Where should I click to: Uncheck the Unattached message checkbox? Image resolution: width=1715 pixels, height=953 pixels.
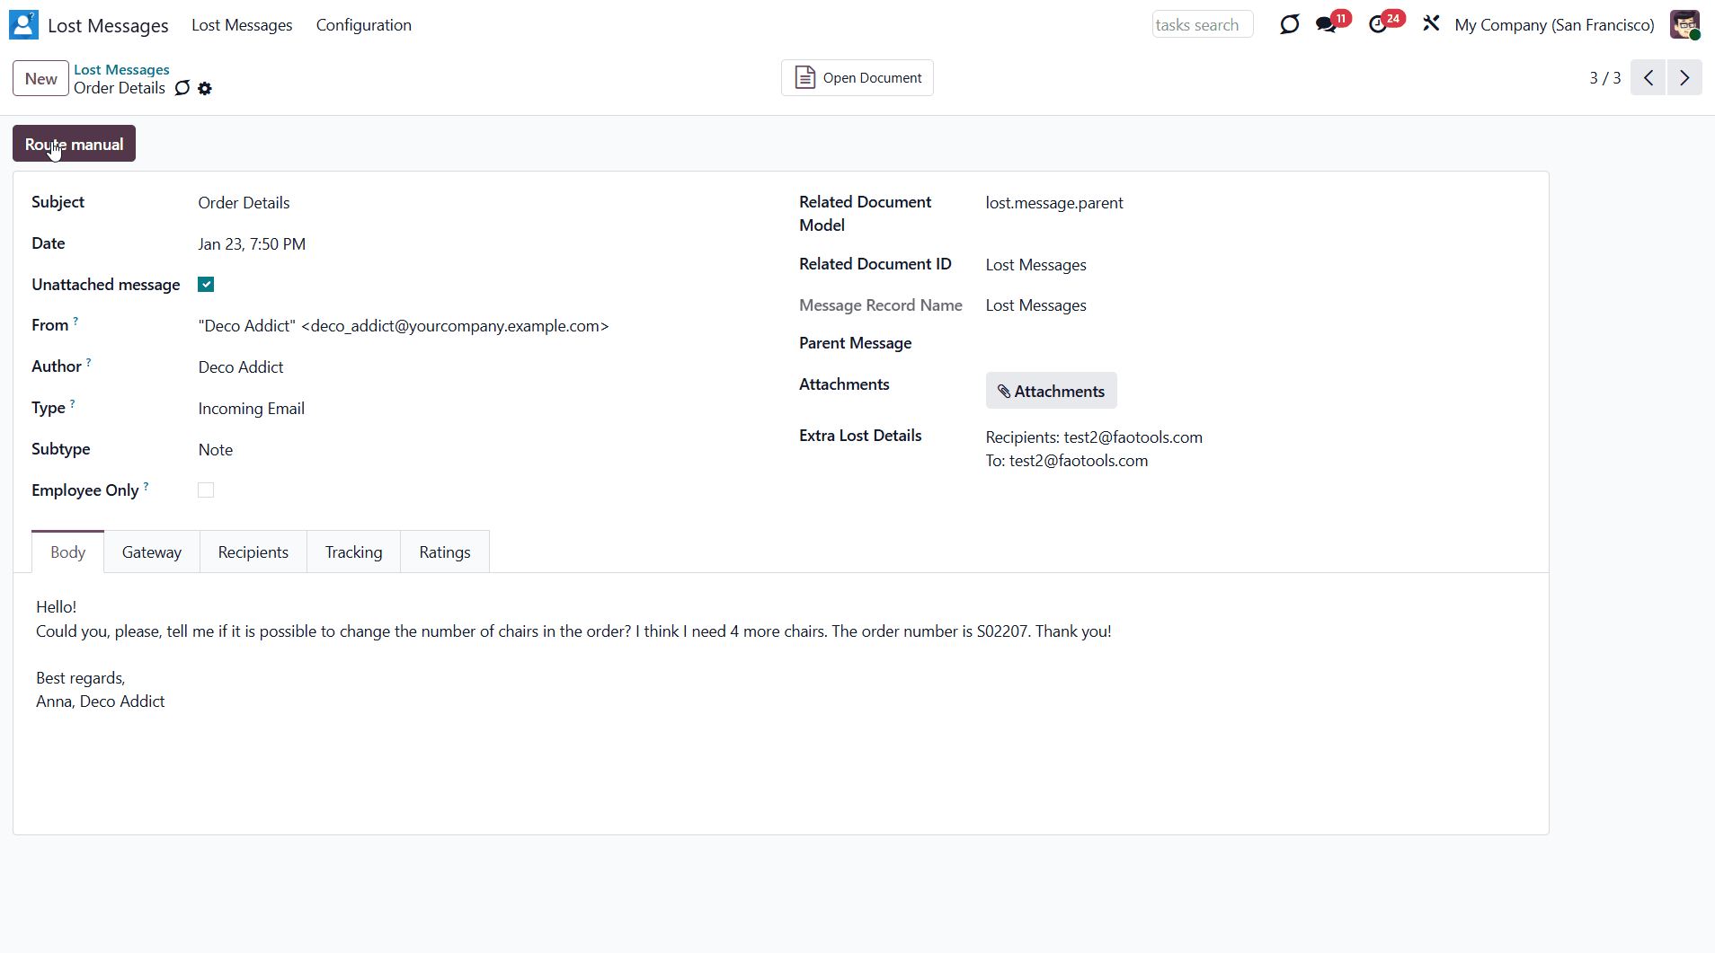coord(206,285)
